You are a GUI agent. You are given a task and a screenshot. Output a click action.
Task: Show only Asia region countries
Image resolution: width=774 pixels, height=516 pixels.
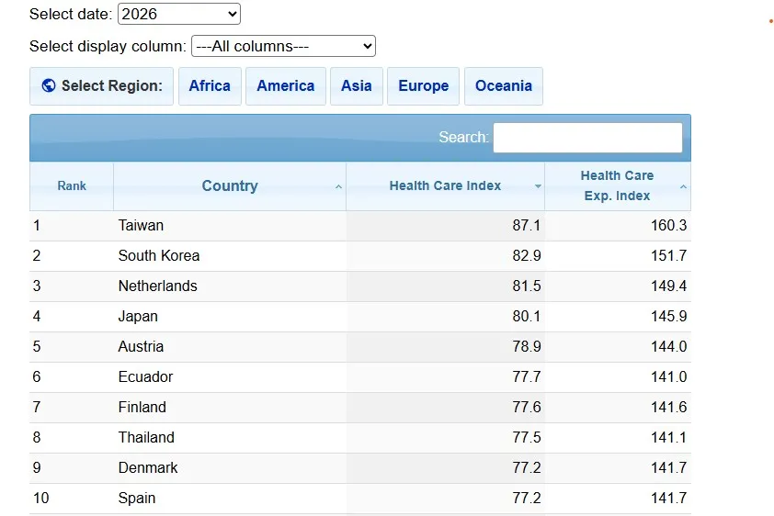[x=356, y=85]
